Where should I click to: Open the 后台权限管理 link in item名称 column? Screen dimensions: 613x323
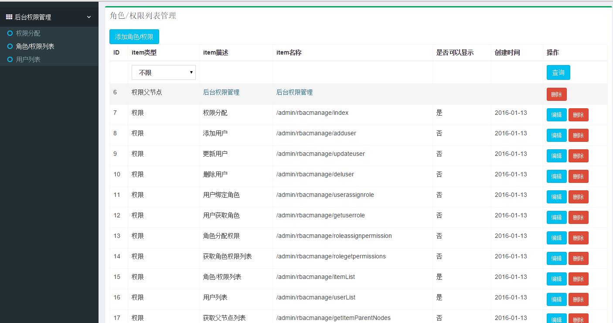click(x=294, y=93)
